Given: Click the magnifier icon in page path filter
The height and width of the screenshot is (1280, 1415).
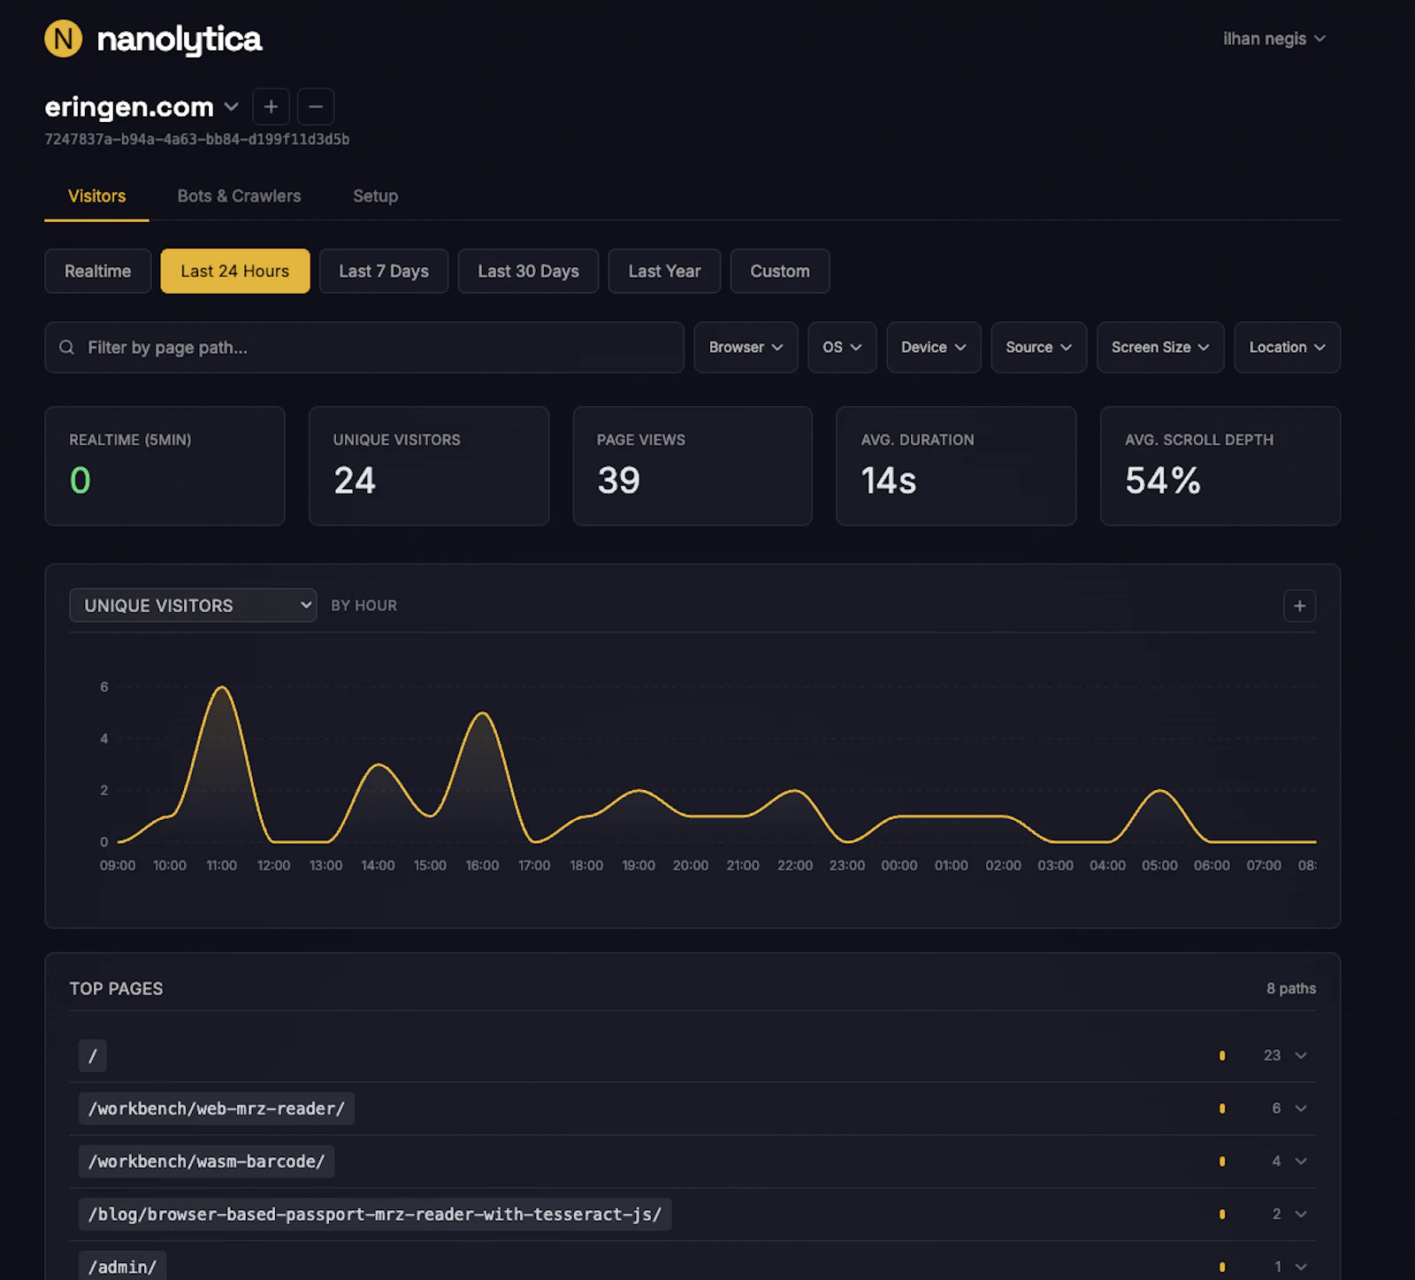Looking at the screenshot, I should click(67, 347).
